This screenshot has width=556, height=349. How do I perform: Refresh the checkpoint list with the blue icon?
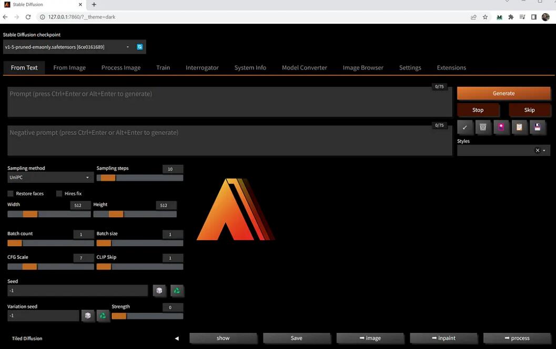point(140,47)
